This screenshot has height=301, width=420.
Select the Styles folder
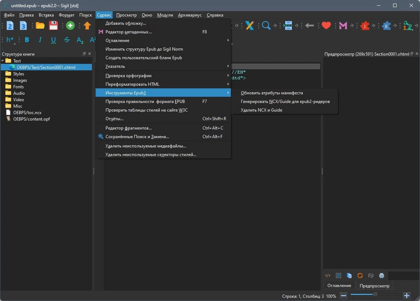[x=18, y=74]
